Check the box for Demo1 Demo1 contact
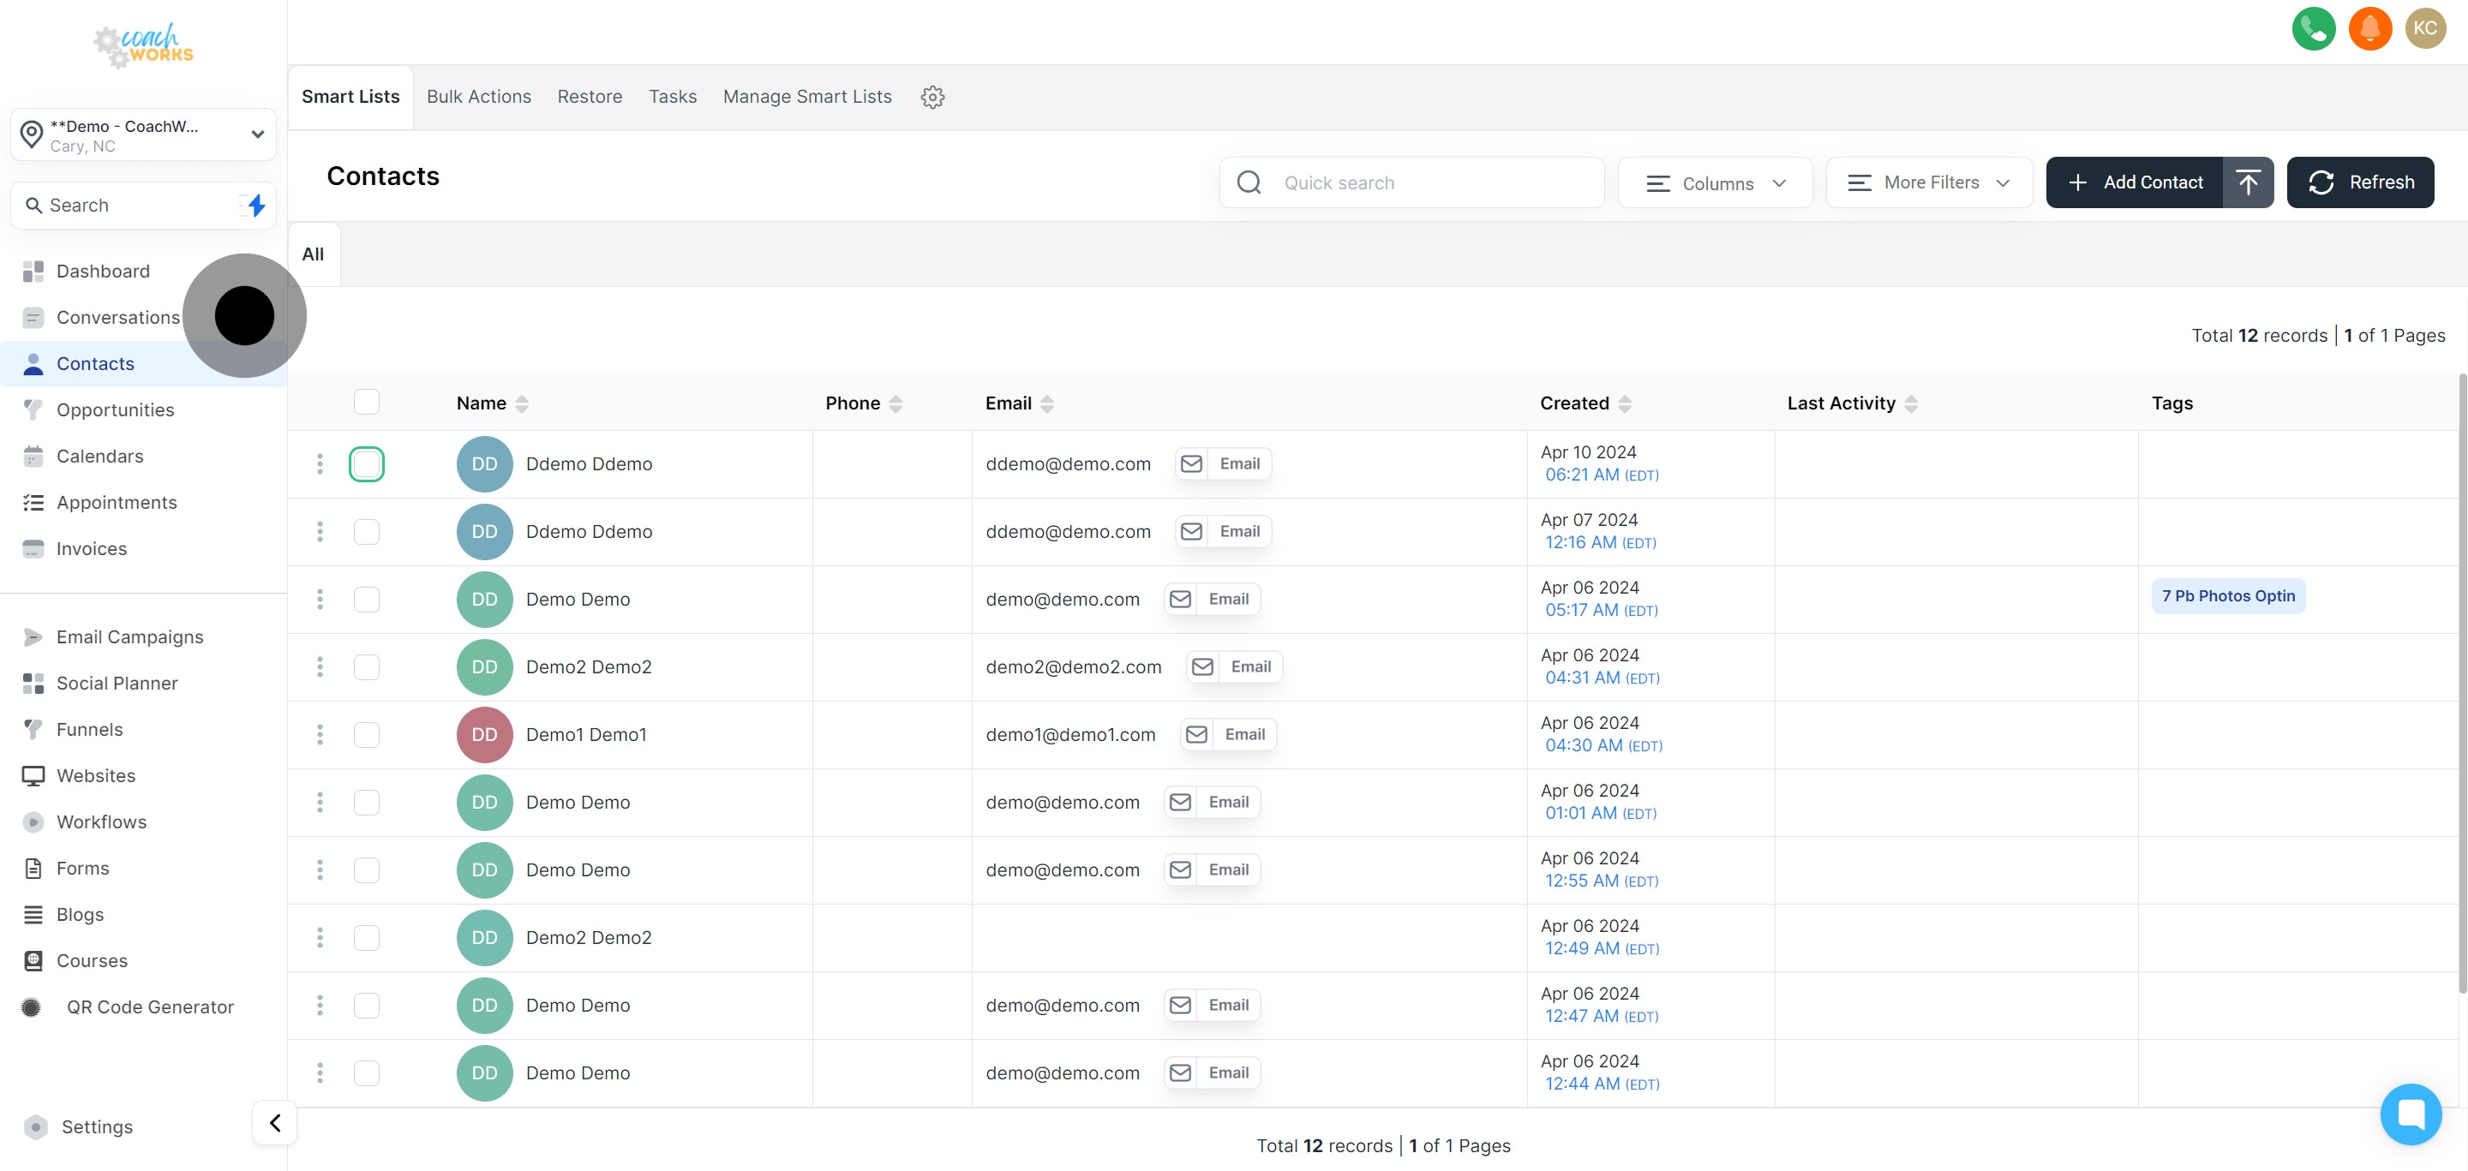This screenshot has height=1171, width=2468. pos(366,734)
